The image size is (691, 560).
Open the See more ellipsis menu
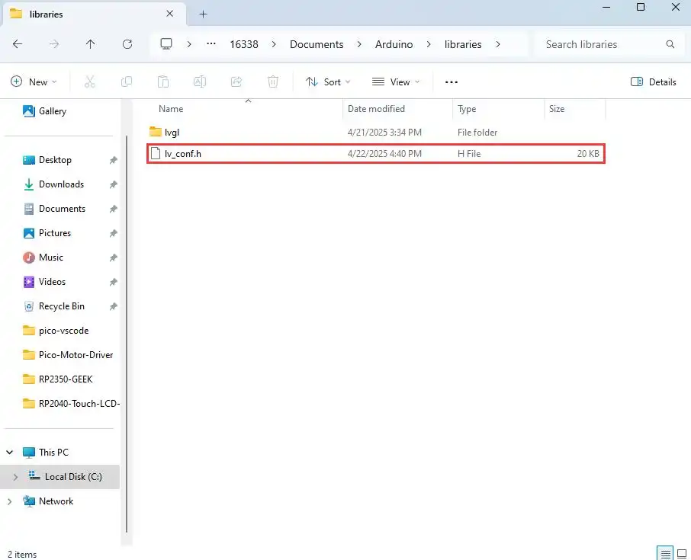451,82
